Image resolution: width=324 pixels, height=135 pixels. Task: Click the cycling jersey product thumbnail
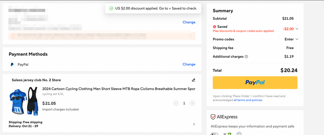23,101
